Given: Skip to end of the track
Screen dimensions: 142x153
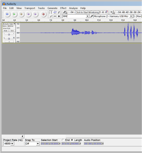Looking at the screenshot, I should [35, 14].
